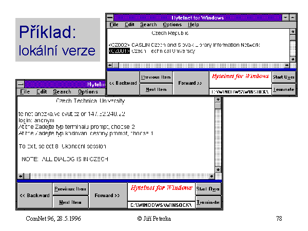Click Start Over in front Hytelnet window
This screenshot has width=308, height=231.
coord(283,77)
